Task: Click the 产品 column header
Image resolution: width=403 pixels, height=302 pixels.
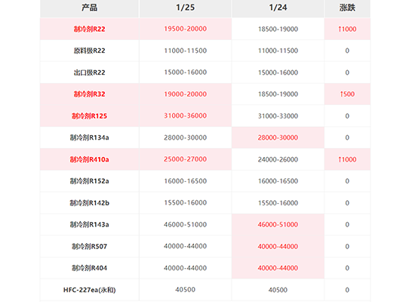Action: (x=90, y=8)
